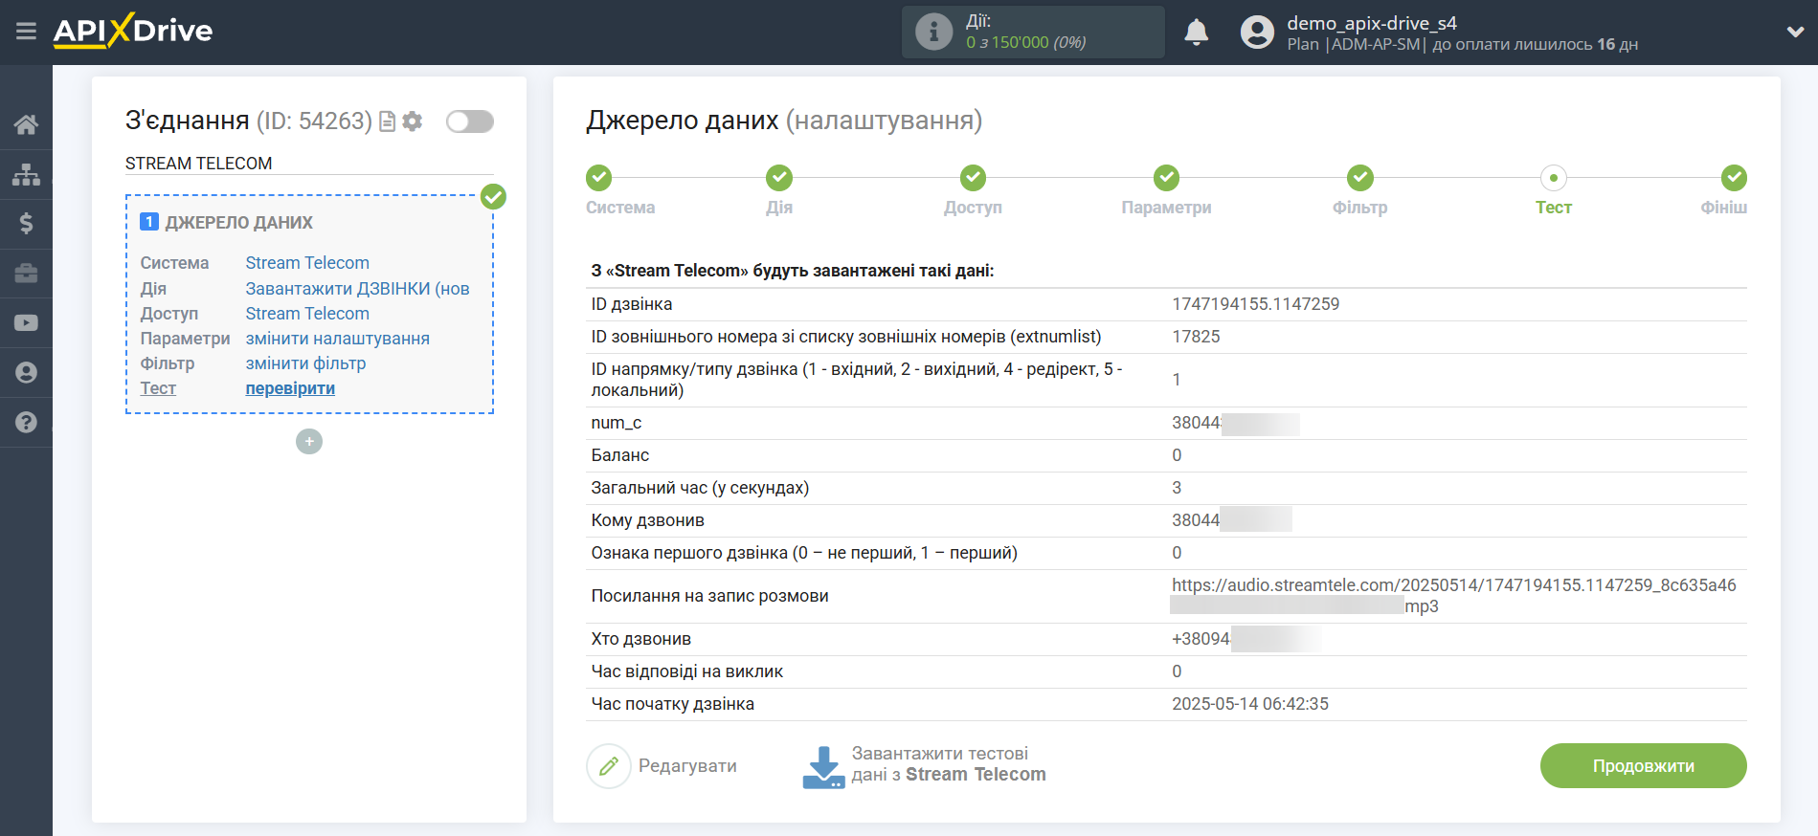Click call ID value 1747194155.1147259

tap(1255, 304)
